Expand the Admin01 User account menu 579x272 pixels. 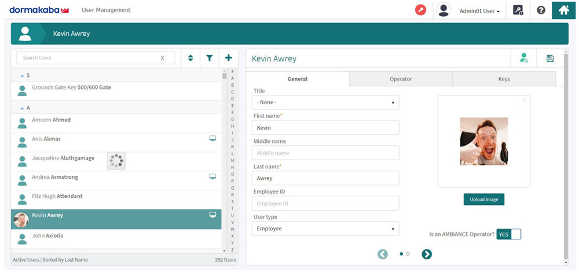479,10
